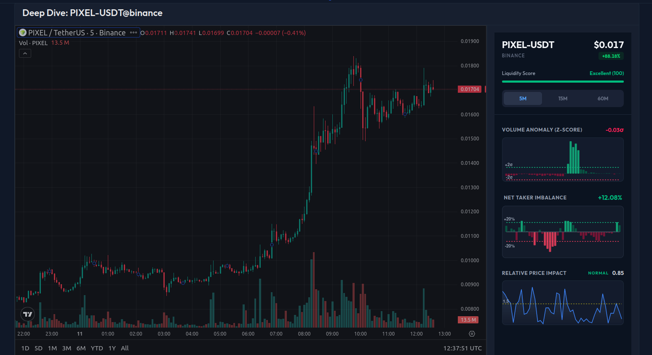Select the All time range

[125, 348]
